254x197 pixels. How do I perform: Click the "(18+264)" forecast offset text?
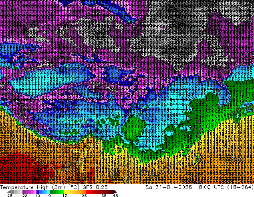(240, 187)
